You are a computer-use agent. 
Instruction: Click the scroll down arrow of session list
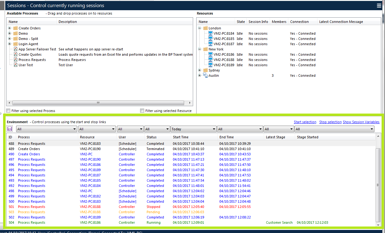click(x=378, y=225)
